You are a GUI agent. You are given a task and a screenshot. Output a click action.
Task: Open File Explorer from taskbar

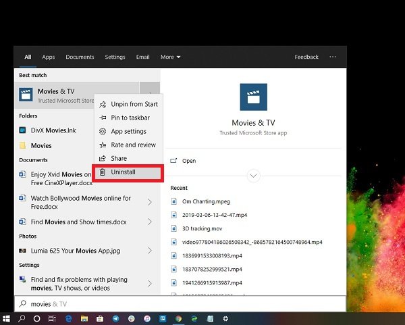(x=84, y=319)
